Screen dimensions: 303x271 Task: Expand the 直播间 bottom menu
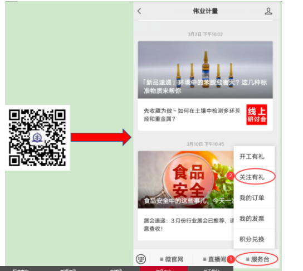[x=214, y=259]
